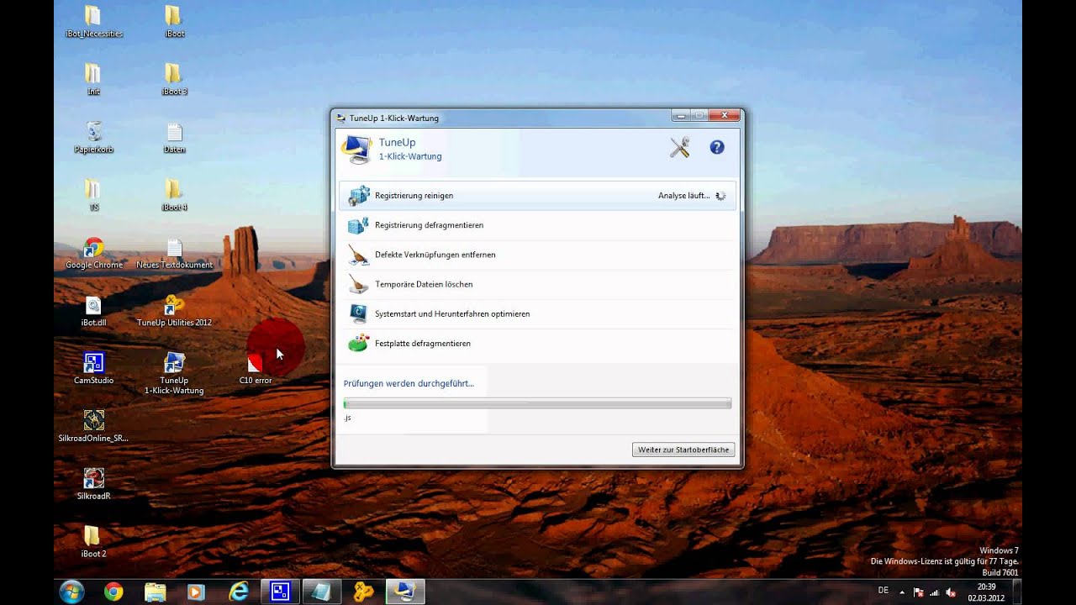1076x605 pixels.
Task: Switch to the TuneUp Utilities taskbar button
Action: 363,592
